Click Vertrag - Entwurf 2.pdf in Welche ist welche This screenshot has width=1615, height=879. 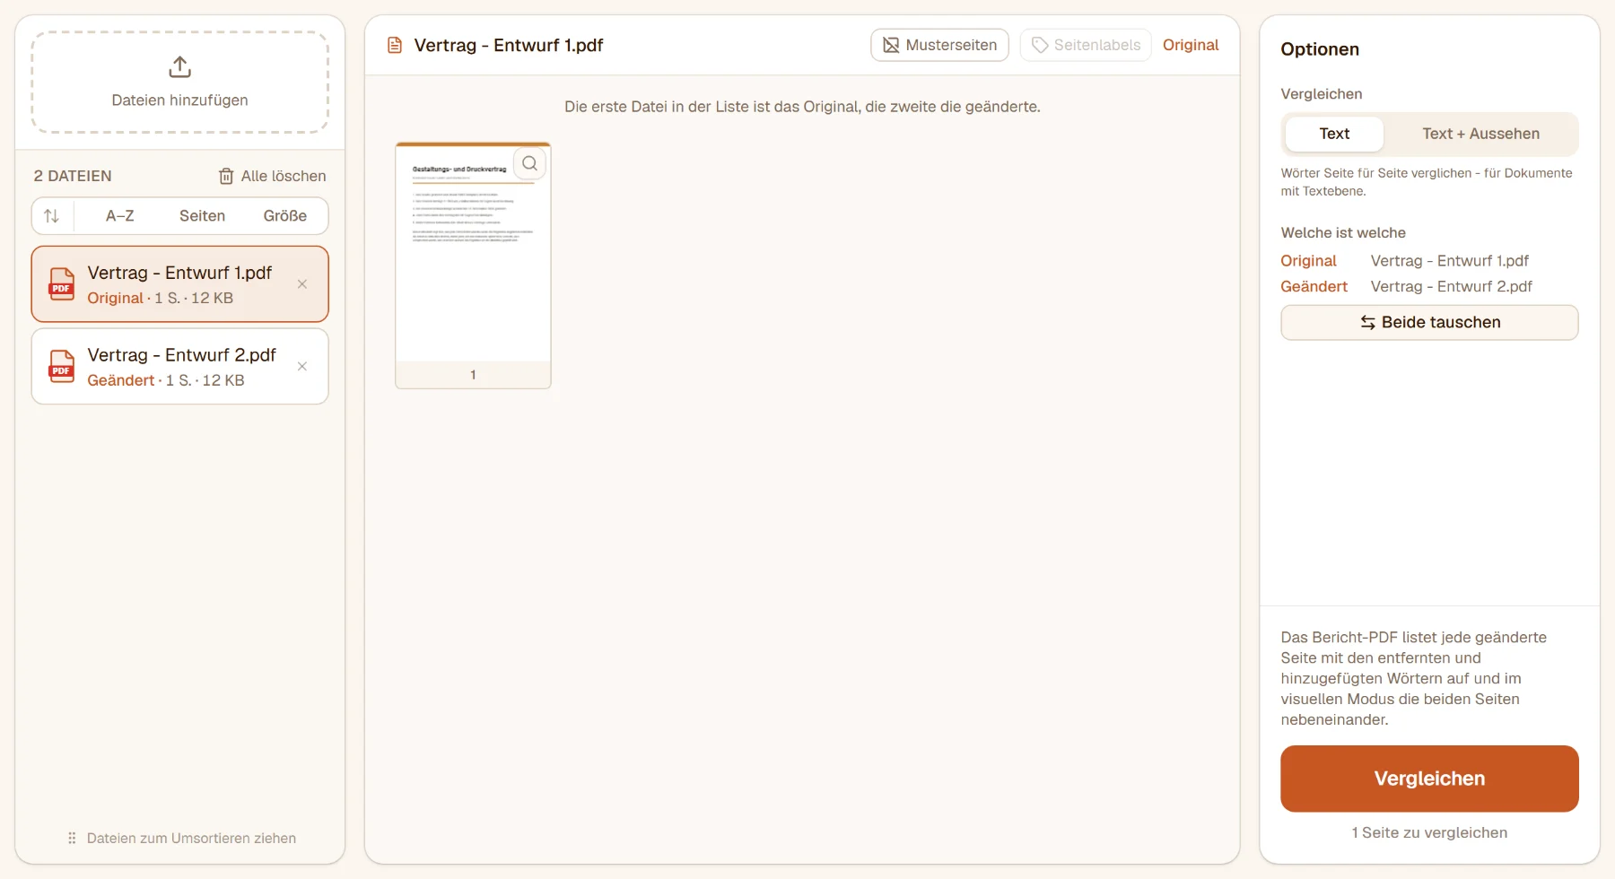coord(1451,287)
